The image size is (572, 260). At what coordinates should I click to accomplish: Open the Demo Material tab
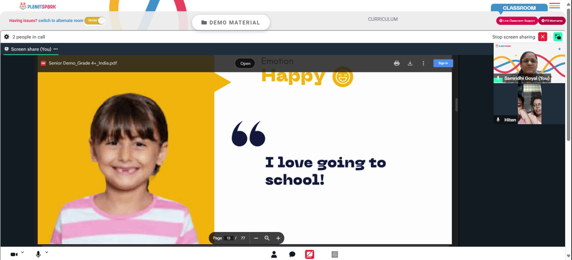tap(231, 23)
